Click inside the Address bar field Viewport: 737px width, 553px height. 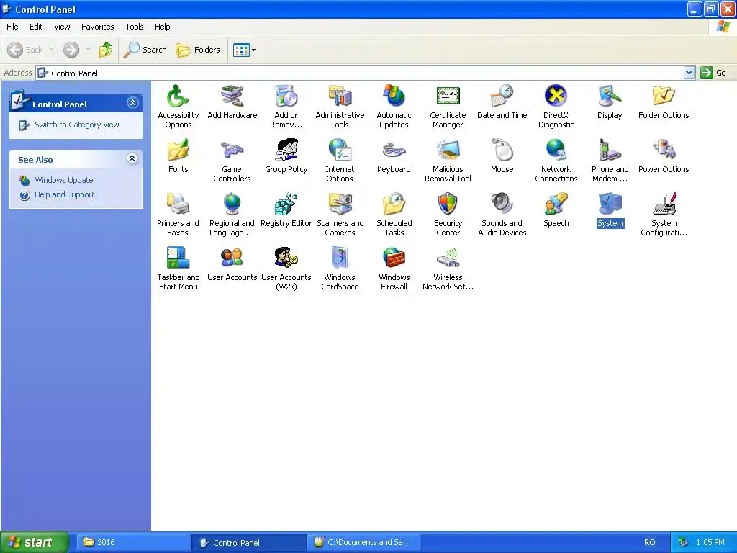tap(366, 73)
